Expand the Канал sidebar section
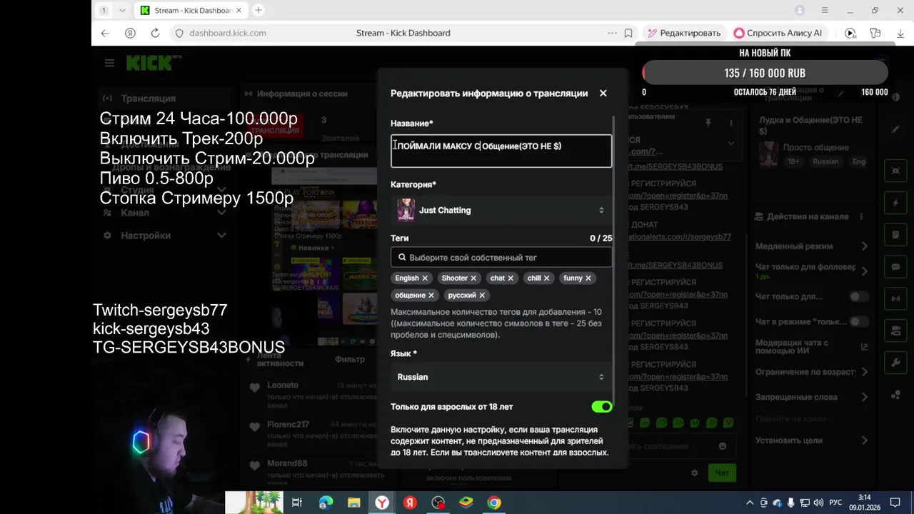Image resolution: width=914 pixels, height=514 pixels. [221, 213]
